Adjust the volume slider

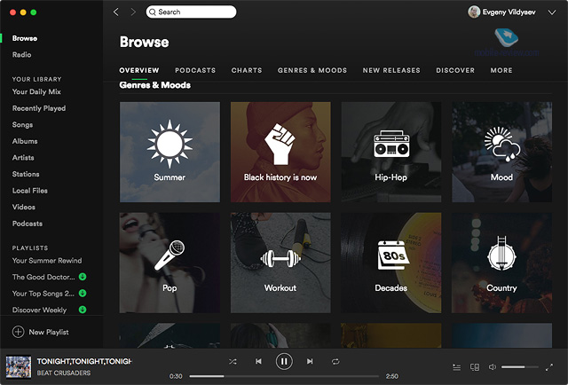pos(519,367)
